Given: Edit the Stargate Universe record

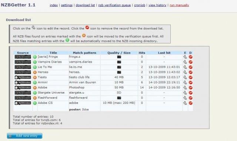Looking at the screenshot, I should pyautogui.click(x=185, y=93).
